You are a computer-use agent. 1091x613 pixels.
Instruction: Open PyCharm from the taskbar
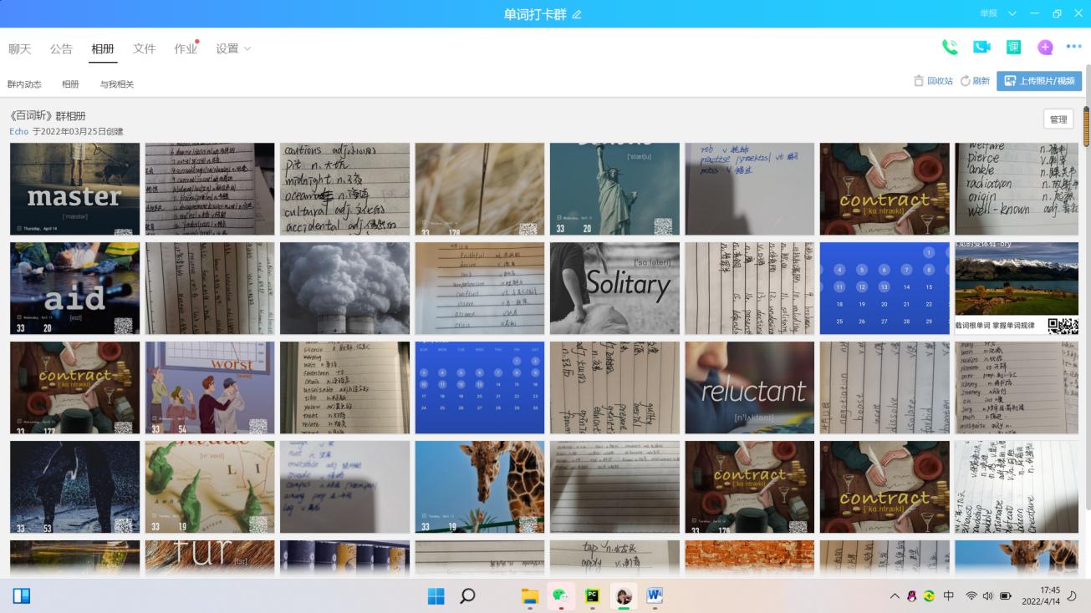(592, 595)
